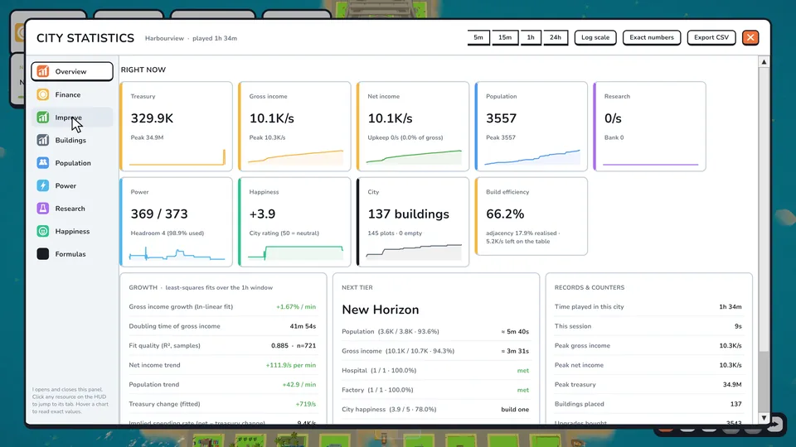
Task: Open the Population stat card
Action: [531, 126]
